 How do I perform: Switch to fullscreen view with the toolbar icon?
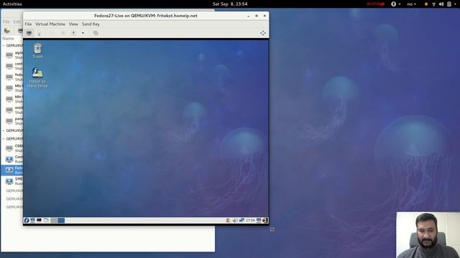(x=263, y=33)
